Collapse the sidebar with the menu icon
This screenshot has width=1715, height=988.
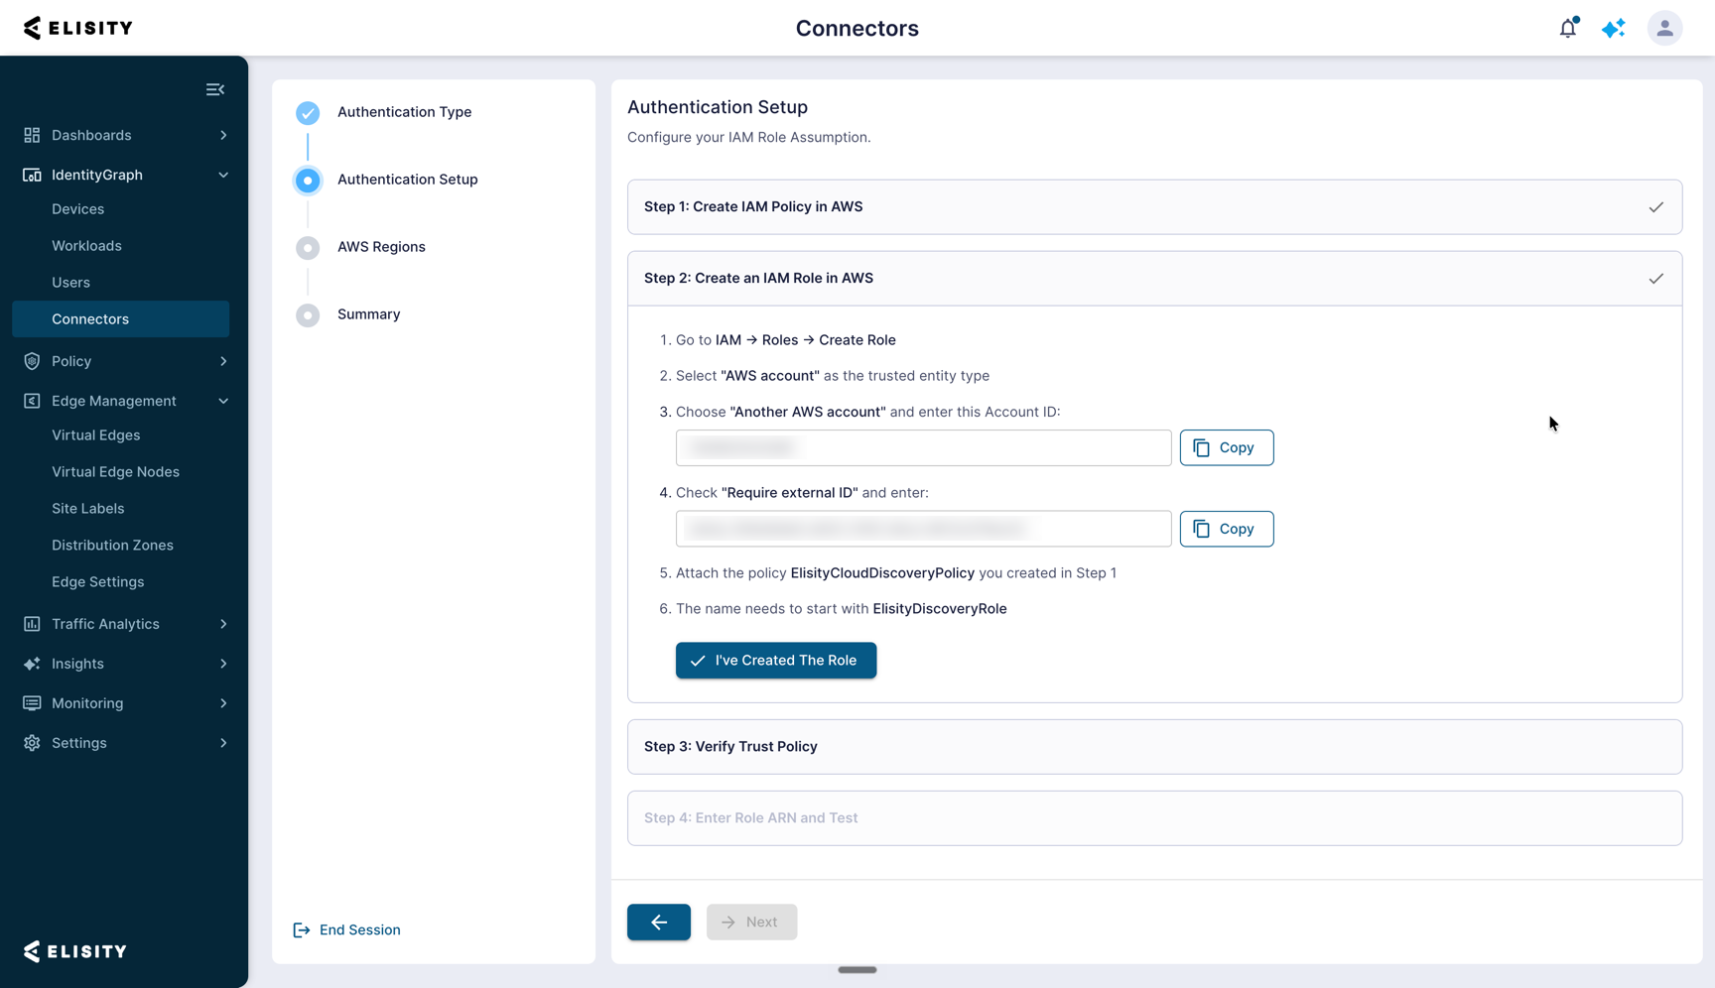click(215, 89)
